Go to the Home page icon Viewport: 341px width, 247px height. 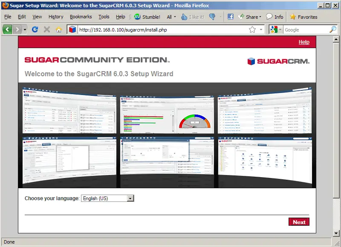(59, 29)
